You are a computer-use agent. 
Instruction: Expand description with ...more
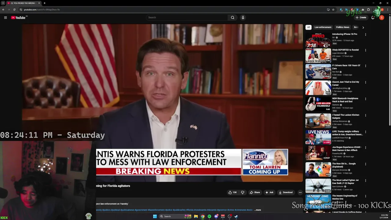tap(258, 210)
